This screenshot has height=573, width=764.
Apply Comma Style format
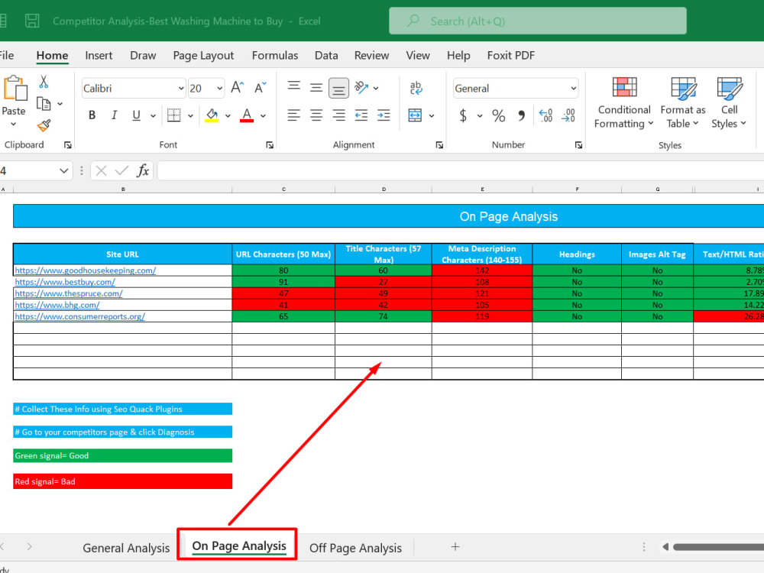[521, 115]
